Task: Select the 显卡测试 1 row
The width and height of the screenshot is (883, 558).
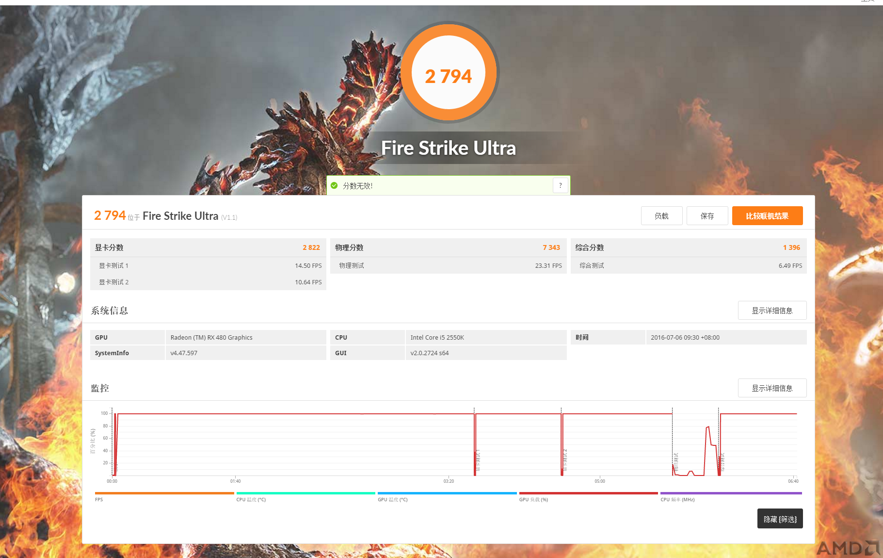Action: coord(208,265)
